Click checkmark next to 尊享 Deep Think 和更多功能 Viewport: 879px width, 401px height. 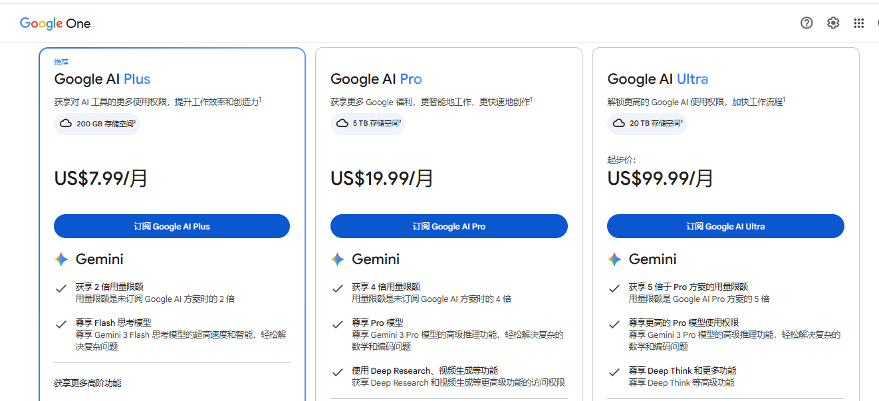[x=614, y=372]
